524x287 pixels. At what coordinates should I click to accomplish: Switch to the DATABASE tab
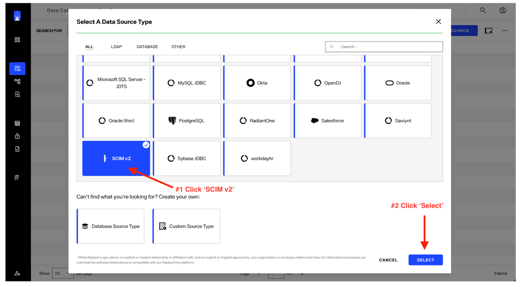[147, 47]
